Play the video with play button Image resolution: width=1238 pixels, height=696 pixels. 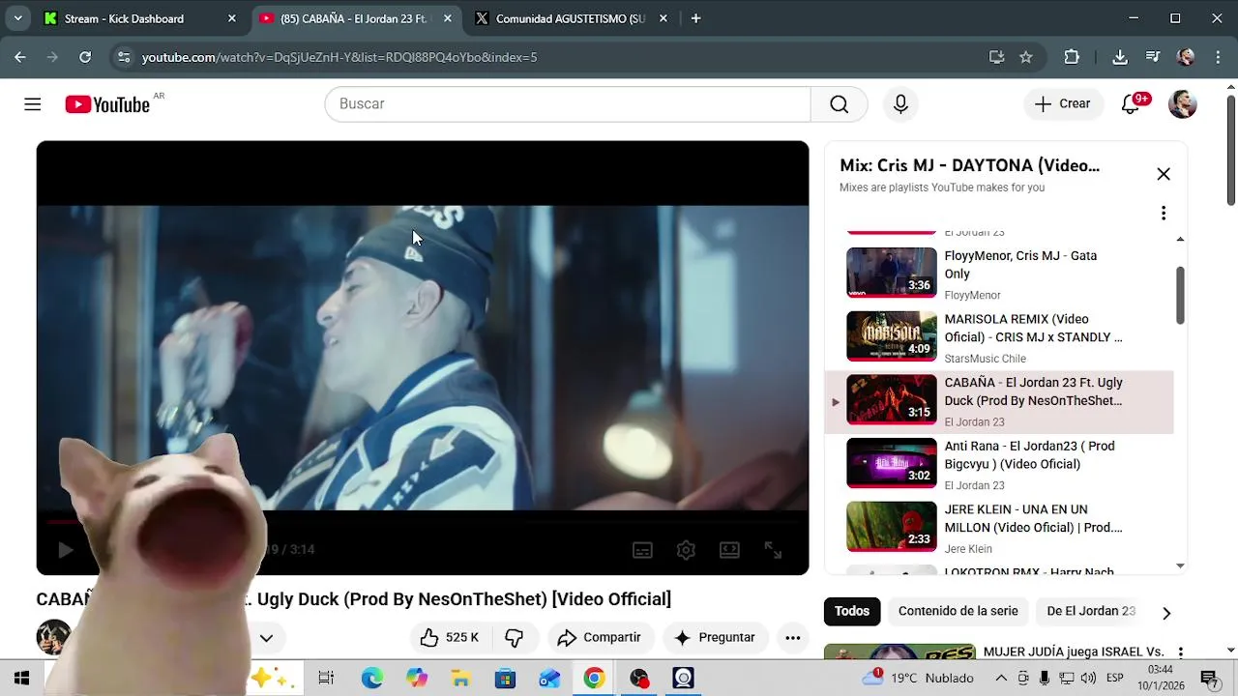[x=65, y=550]
